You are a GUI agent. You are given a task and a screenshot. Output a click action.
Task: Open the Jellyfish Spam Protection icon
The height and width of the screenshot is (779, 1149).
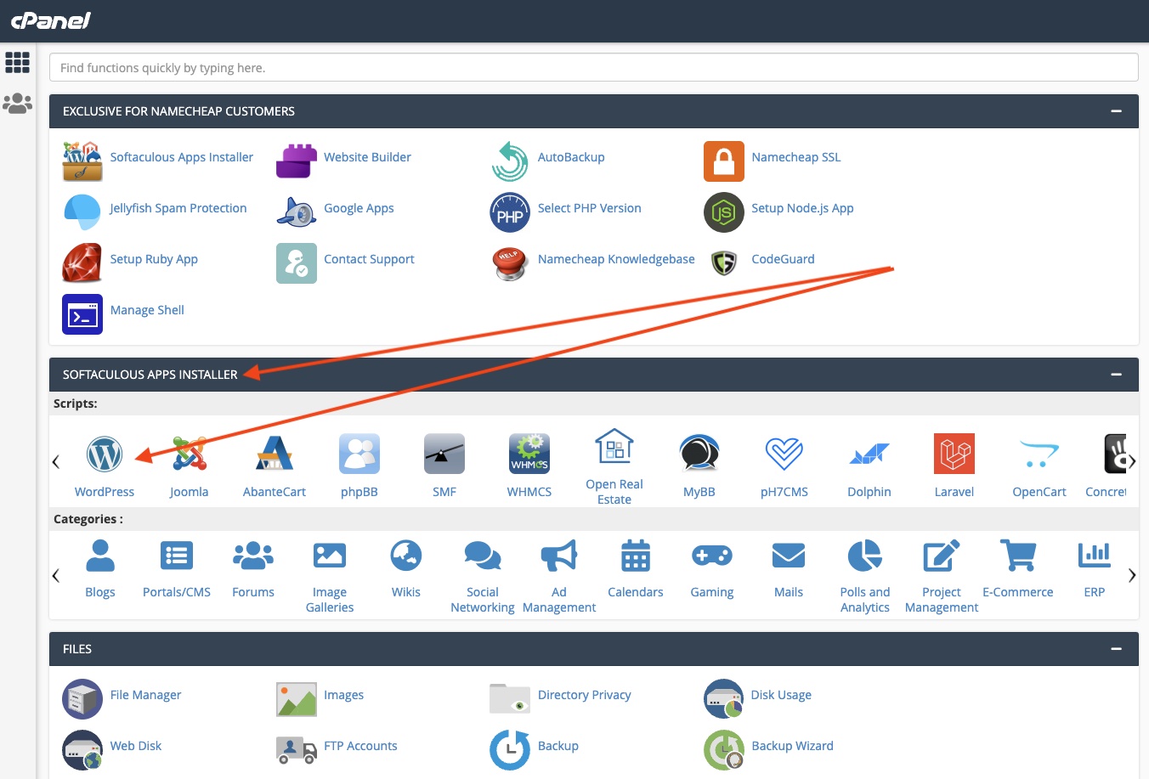click(82, 212)
